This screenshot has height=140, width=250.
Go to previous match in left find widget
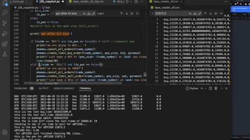click(121, 14)
